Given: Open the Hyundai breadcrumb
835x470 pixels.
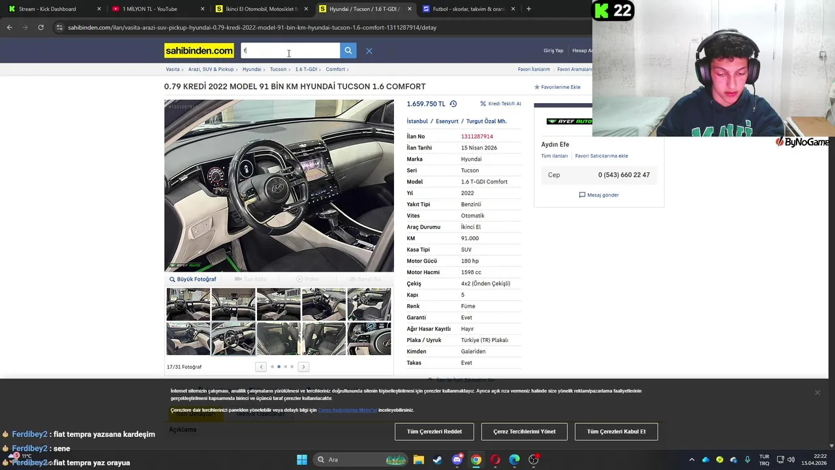Looking at the screenshot, I should 252,69.
